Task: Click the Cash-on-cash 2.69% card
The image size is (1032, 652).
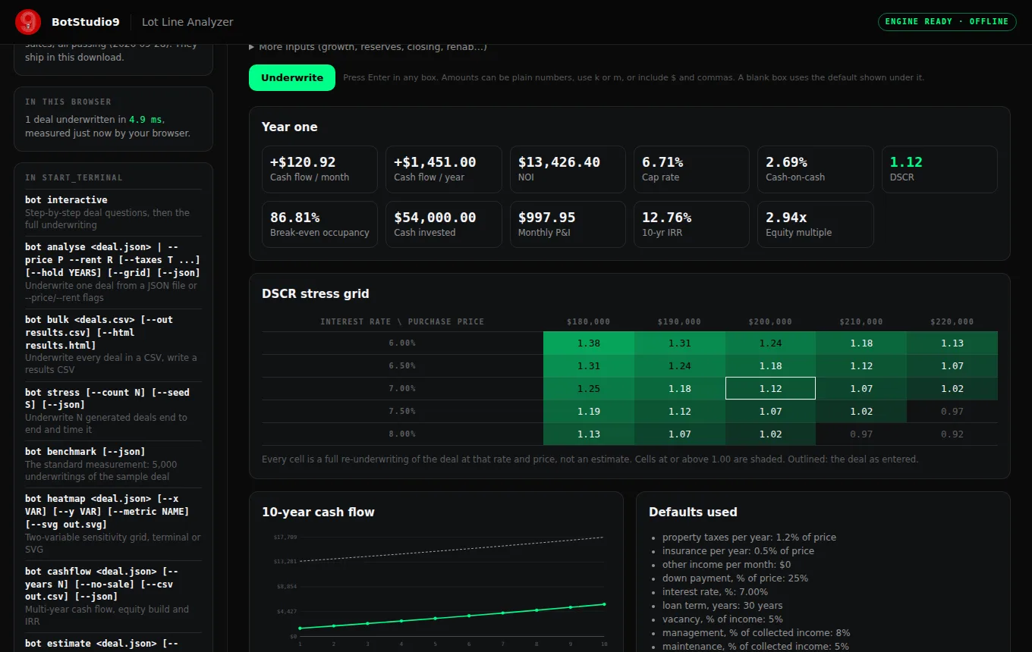Action: tap(816, 169)
